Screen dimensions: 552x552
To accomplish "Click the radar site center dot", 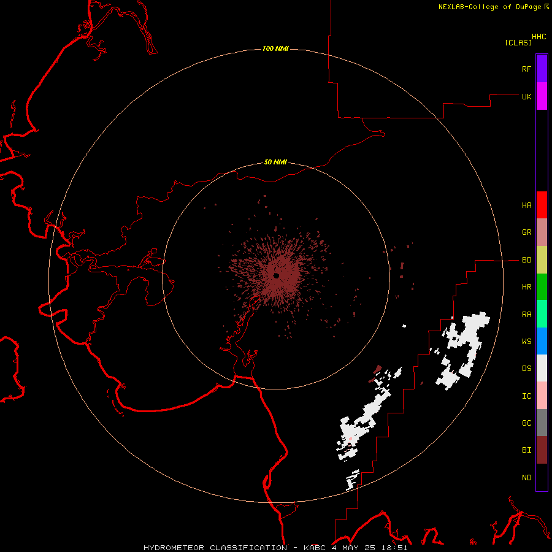I will tap(277, 275).
